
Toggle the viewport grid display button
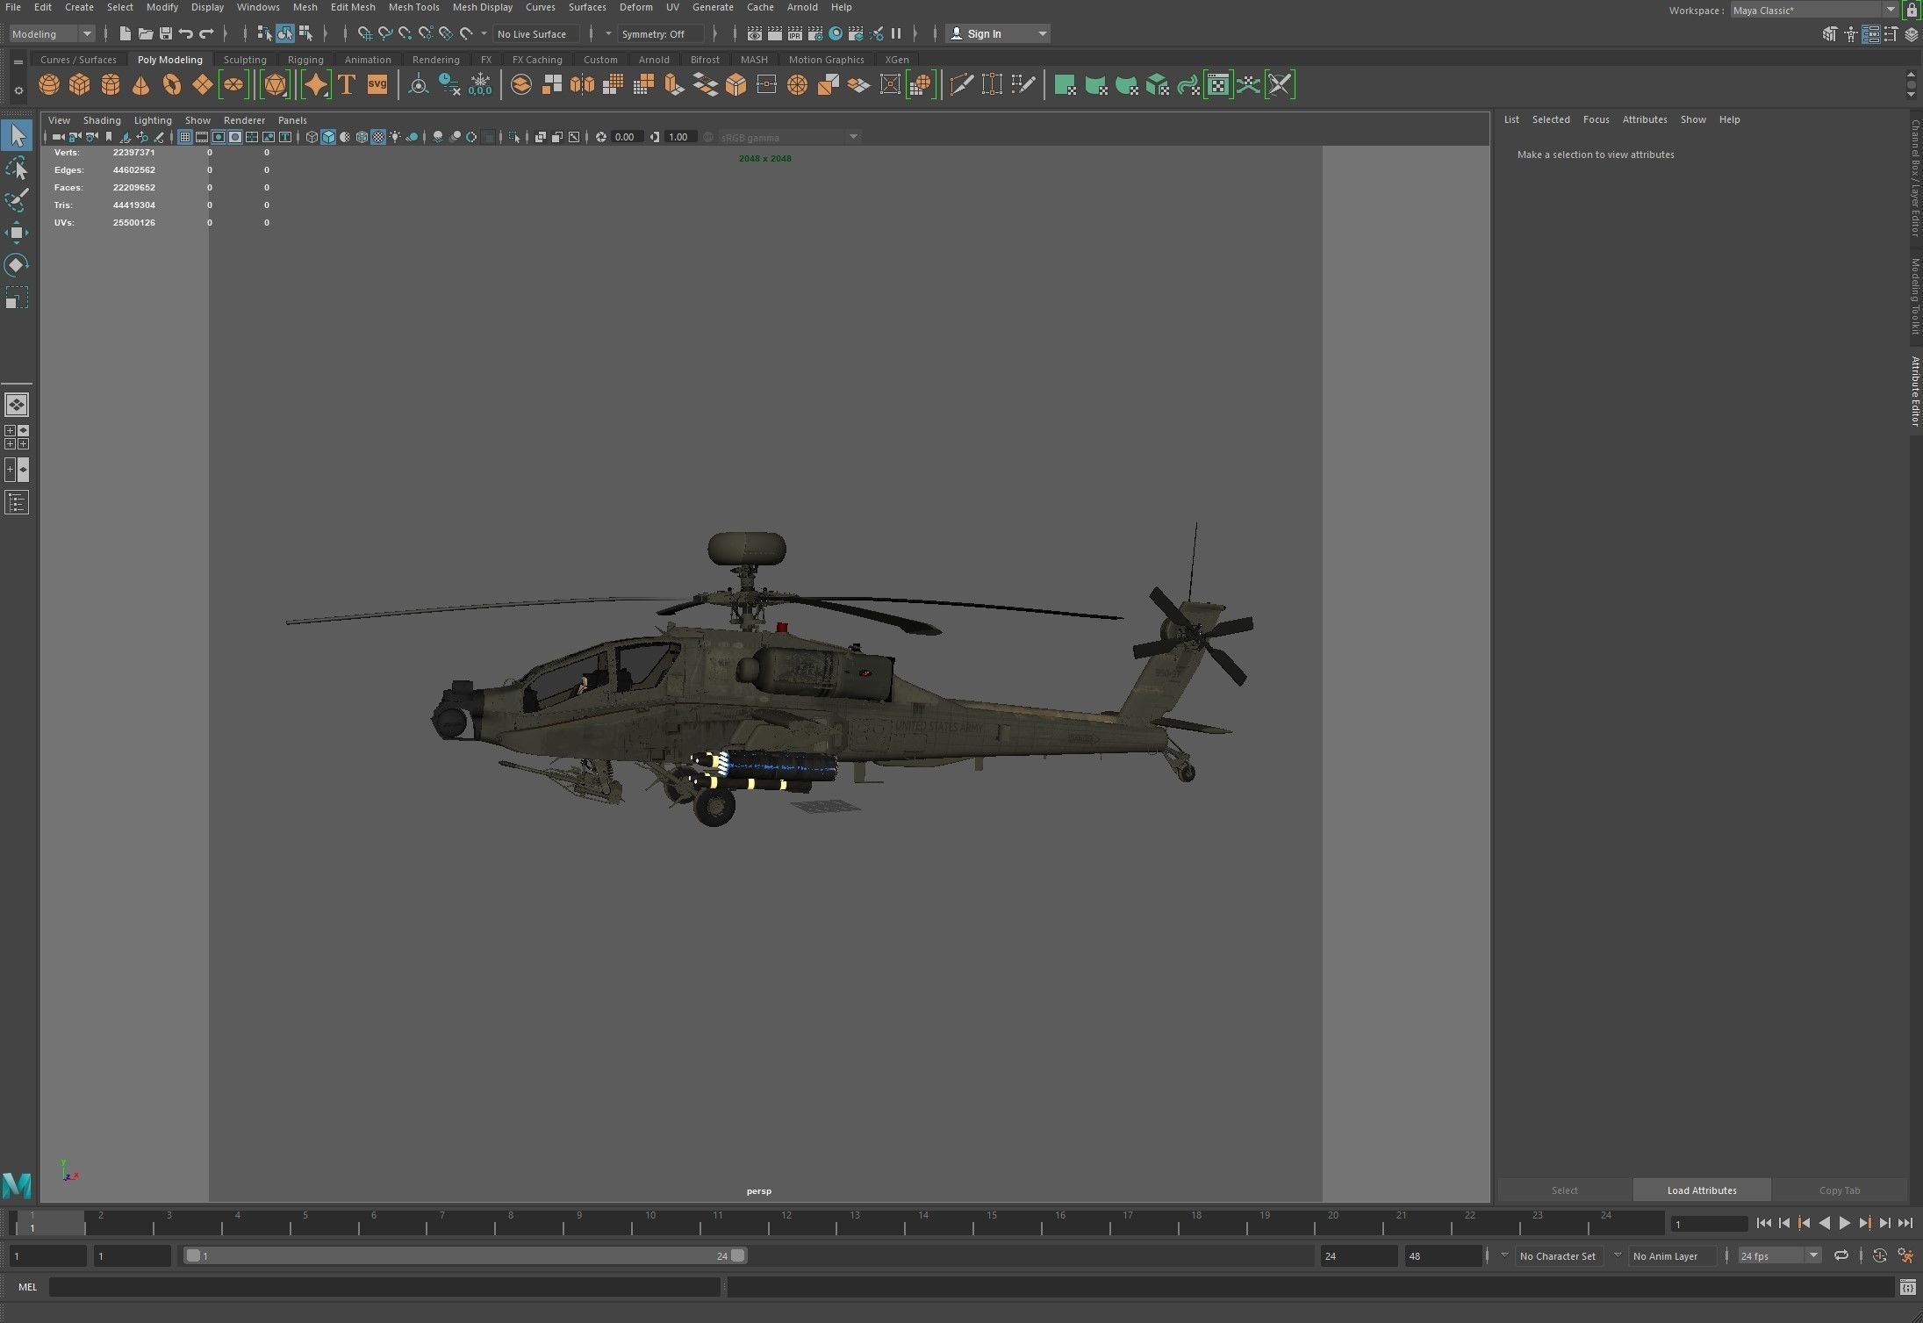click(185, 137)
